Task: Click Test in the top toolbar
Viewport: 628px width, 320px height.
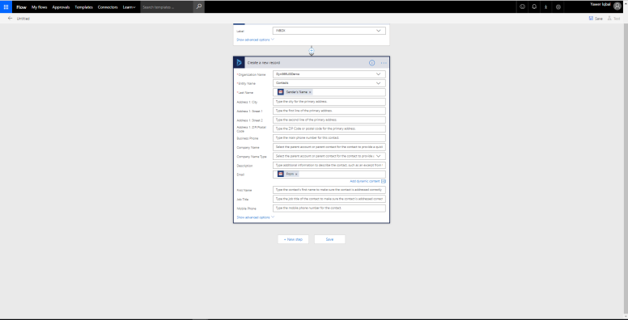Action: point(613,19)
